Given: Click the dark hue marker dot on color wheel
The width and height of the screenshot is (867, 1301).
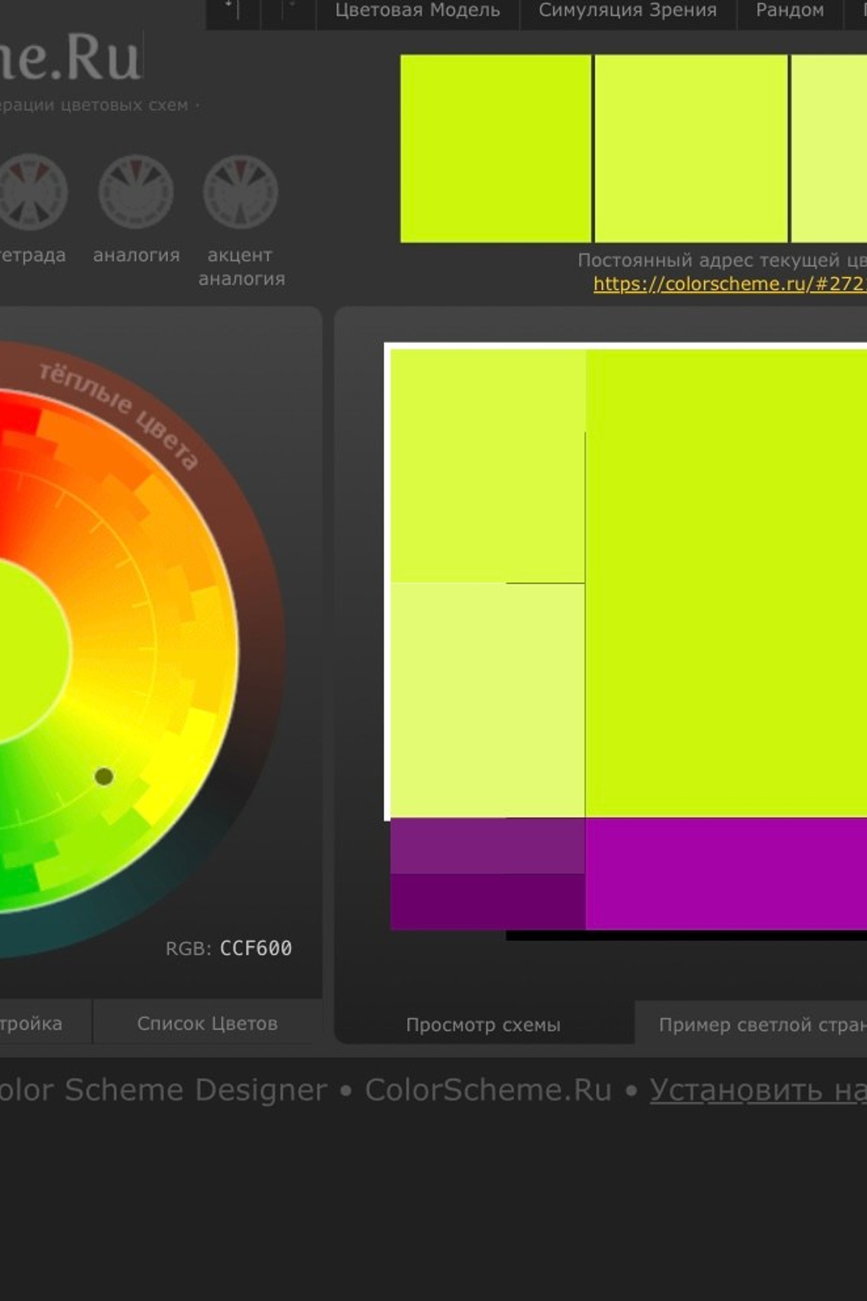Looking at the screenshot, I should [x=104, y=777].
